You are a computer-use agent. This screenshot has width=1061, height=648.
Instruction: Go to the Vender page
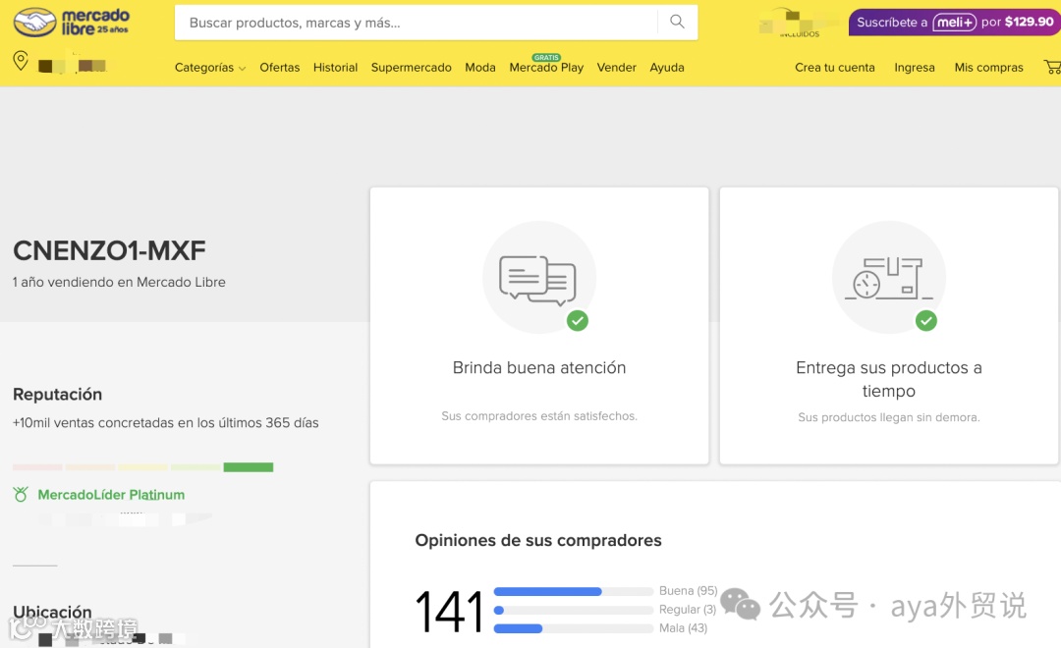(x=616, y=68)
